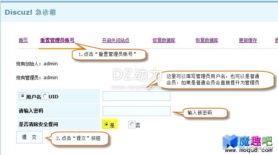This screenshot has width=278, height=155.
Task: Select the 重置管理员帐号 tab
Action: (x=57, y=41)
